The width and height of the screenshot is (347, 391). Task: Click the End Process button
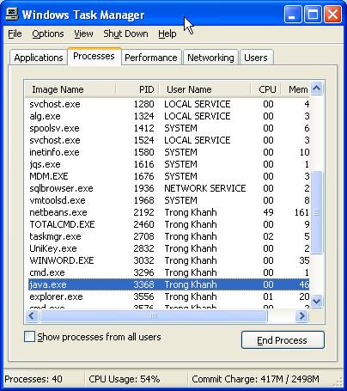tap(283, 340)
